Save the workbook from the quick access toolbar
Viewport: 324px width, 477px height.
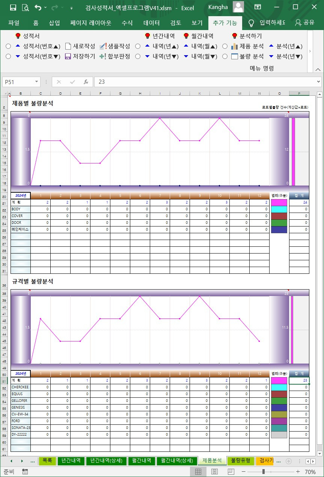pos(13,8)
